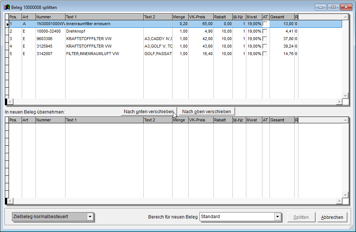Click the lower grid's scroll up arrow
This screenshot has height=232, width=356.
(346, 120)
